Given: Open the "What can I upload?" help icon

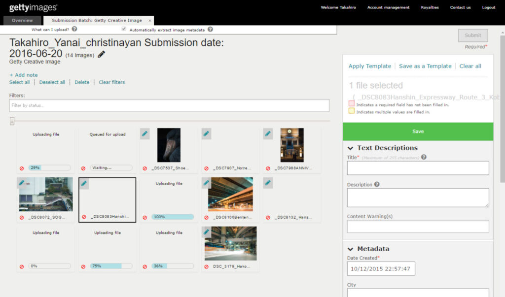Looking at the screenshot, I should click(73, 29).
